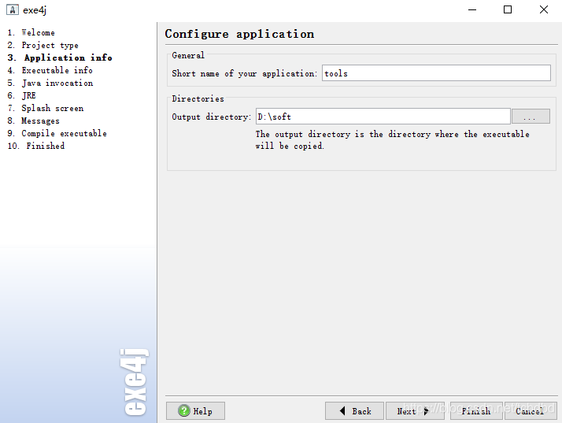Browse for output directory with ... button
The height and width of the screenshot is (423, 562).
coord(531,117)
